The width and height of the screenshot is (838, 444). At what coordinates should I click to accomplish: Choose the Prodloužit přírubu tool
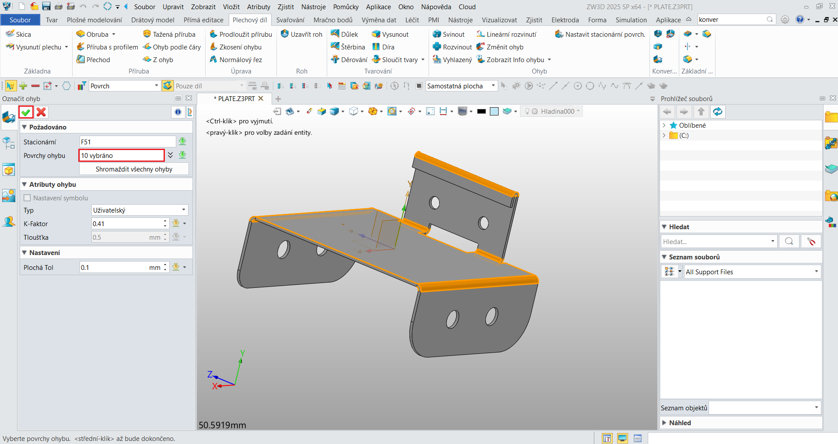pyautogui.click(x=241, y=34)
